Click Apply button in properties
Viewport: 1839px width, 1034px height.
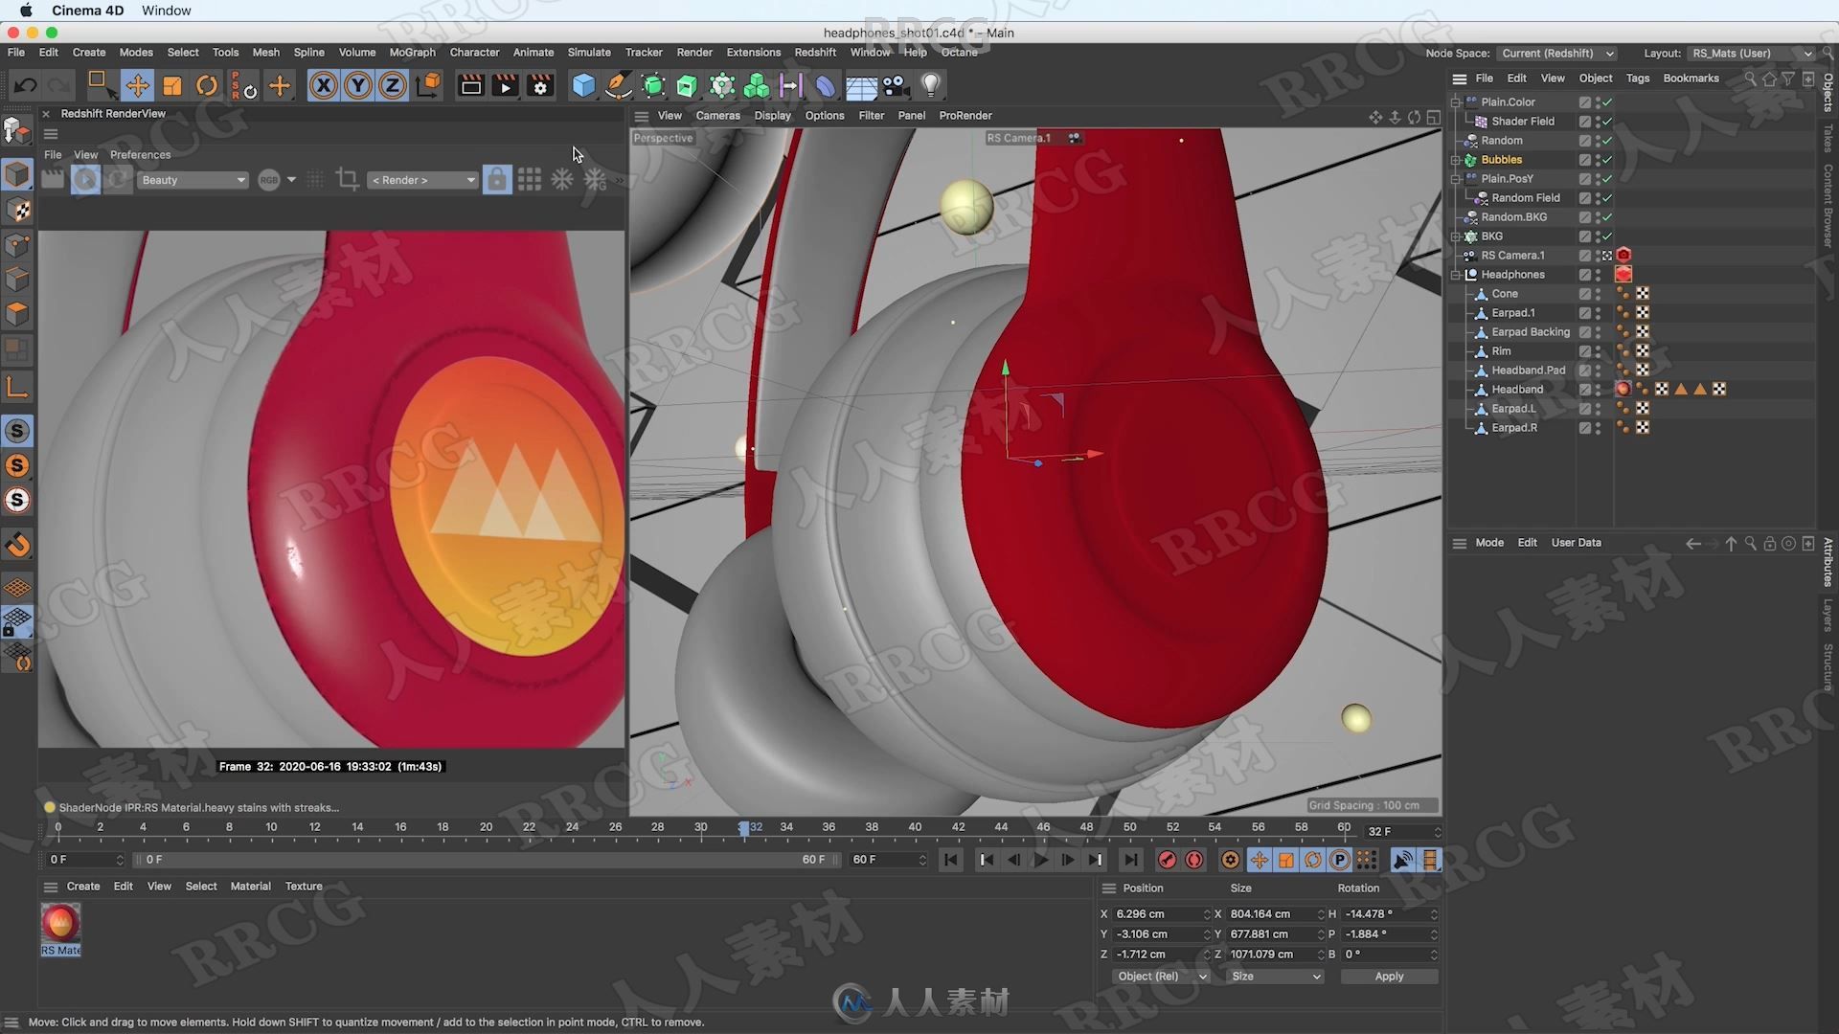click(x=1387, y=975)
